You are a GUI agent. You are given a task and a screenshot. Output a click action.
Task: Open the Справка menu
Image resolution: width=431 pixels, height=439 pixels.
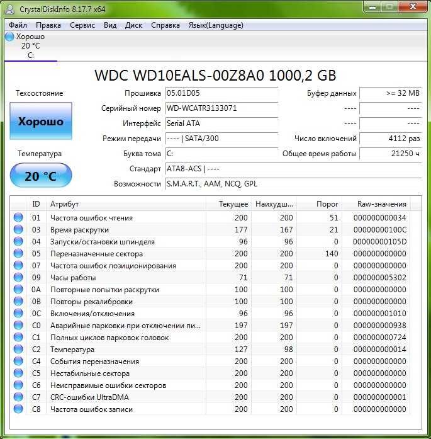[165, 25]
